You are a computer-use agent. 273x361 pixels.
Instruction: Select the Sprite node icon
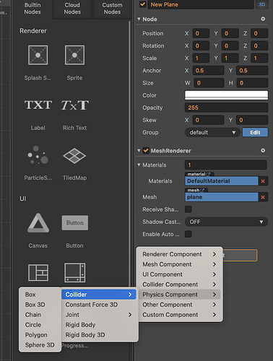(x=74, y=55)
